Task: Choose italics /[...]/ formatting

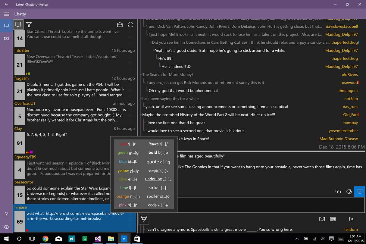Action: [x=158, y=144]
